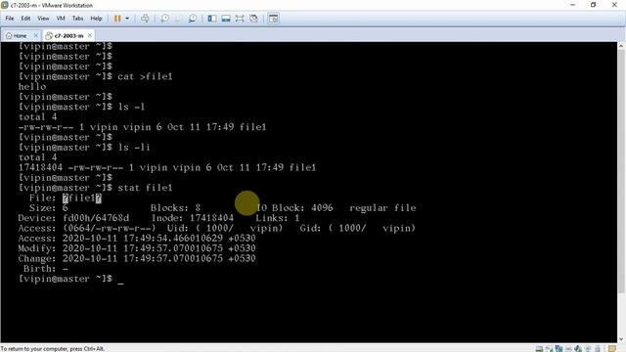
Task: Click 'regular file' text
Action: 382,208
